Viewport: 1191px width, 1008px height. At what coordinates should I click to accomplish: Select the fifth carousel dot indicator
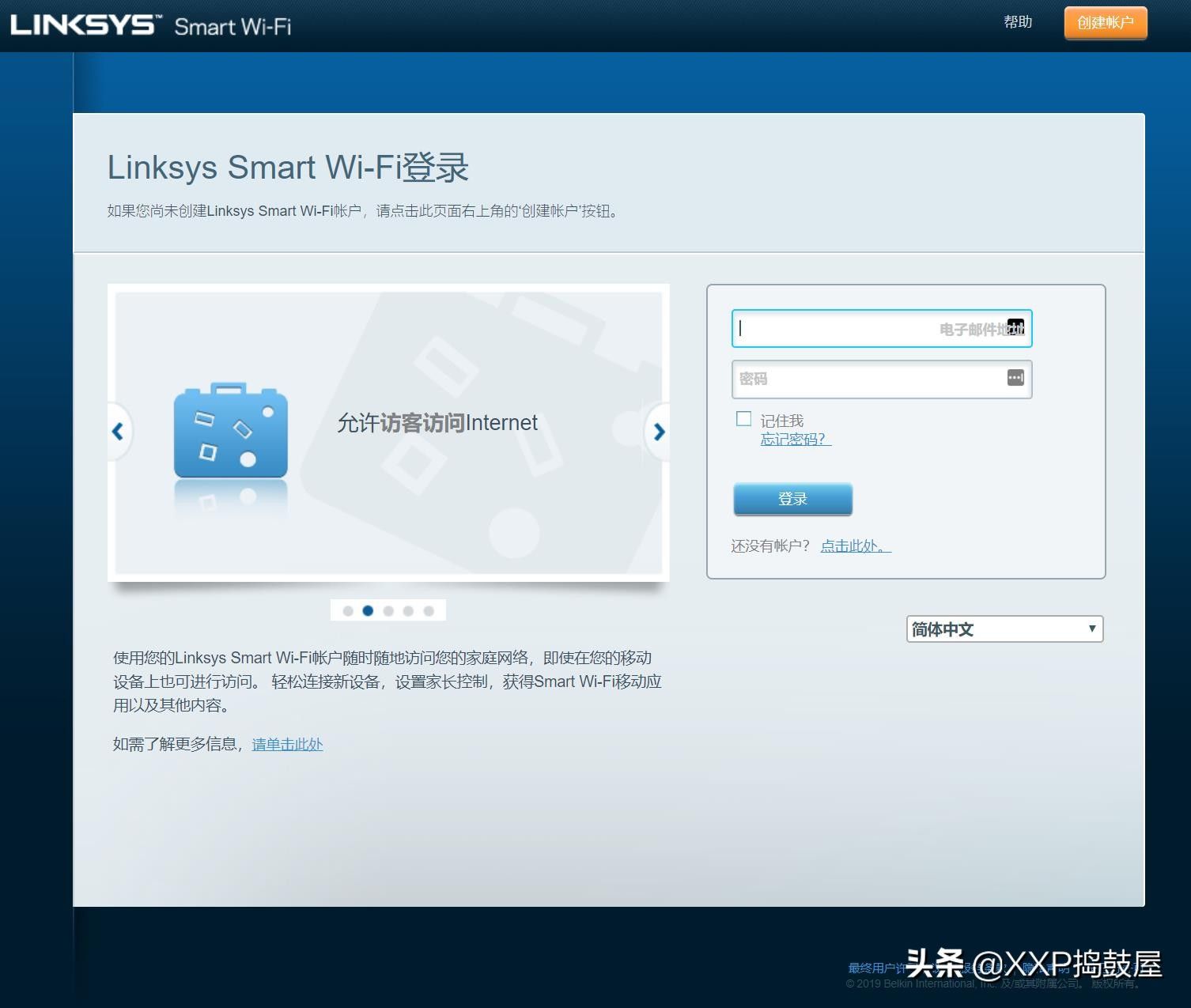pyautogui.click(x=429, y=611)
